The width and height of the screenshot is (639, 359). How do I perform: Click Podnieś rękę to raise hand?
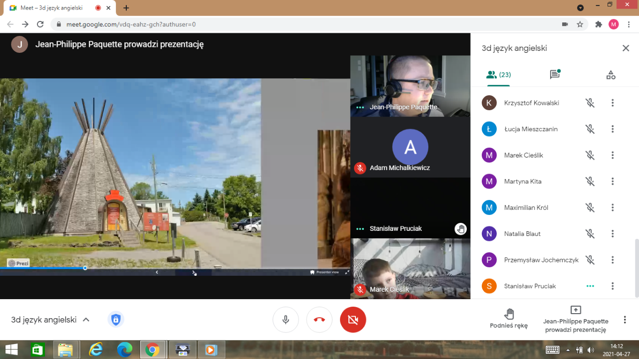click(509, 319)
